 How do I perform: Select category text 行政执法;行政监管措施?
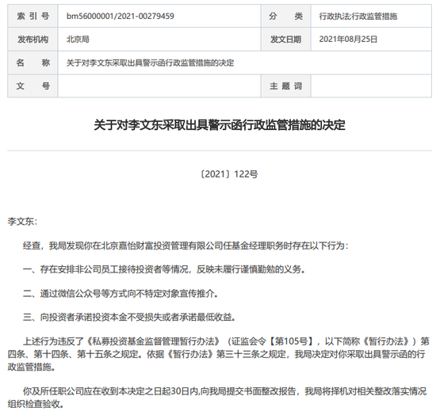[x=358, y=17]
